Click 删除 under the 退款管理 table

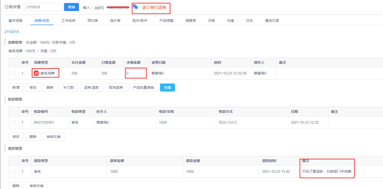point(16,185)
